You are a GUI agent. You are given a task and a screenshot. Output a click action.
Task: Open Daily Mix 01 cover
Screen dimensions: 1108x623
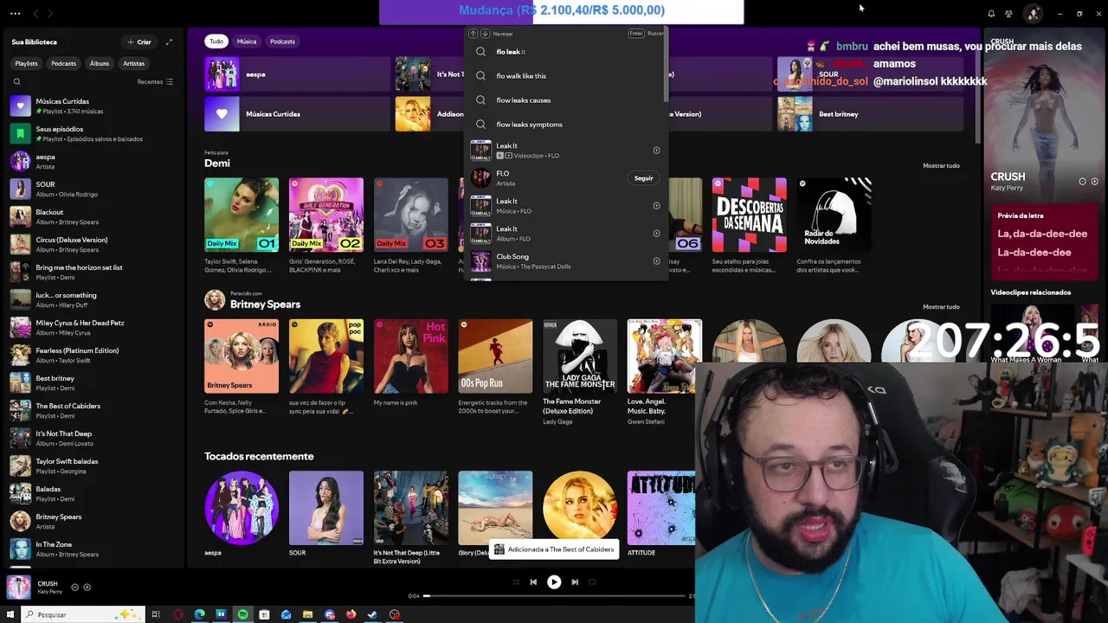click(x=242, y=215)
